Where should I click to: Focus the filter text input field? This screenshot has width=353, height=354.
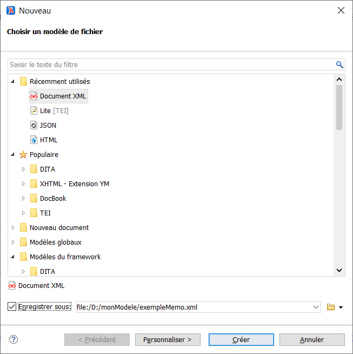click(168, 65)
